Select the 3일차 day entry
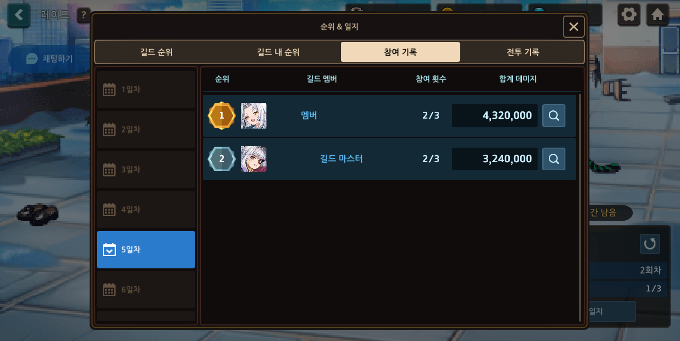The height and width of the screenshot is (341, 680). (146, 169)
